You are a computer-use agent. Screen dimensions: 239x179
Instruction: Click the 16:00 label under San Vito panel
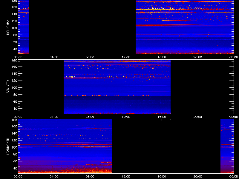[x=162, y=117]
